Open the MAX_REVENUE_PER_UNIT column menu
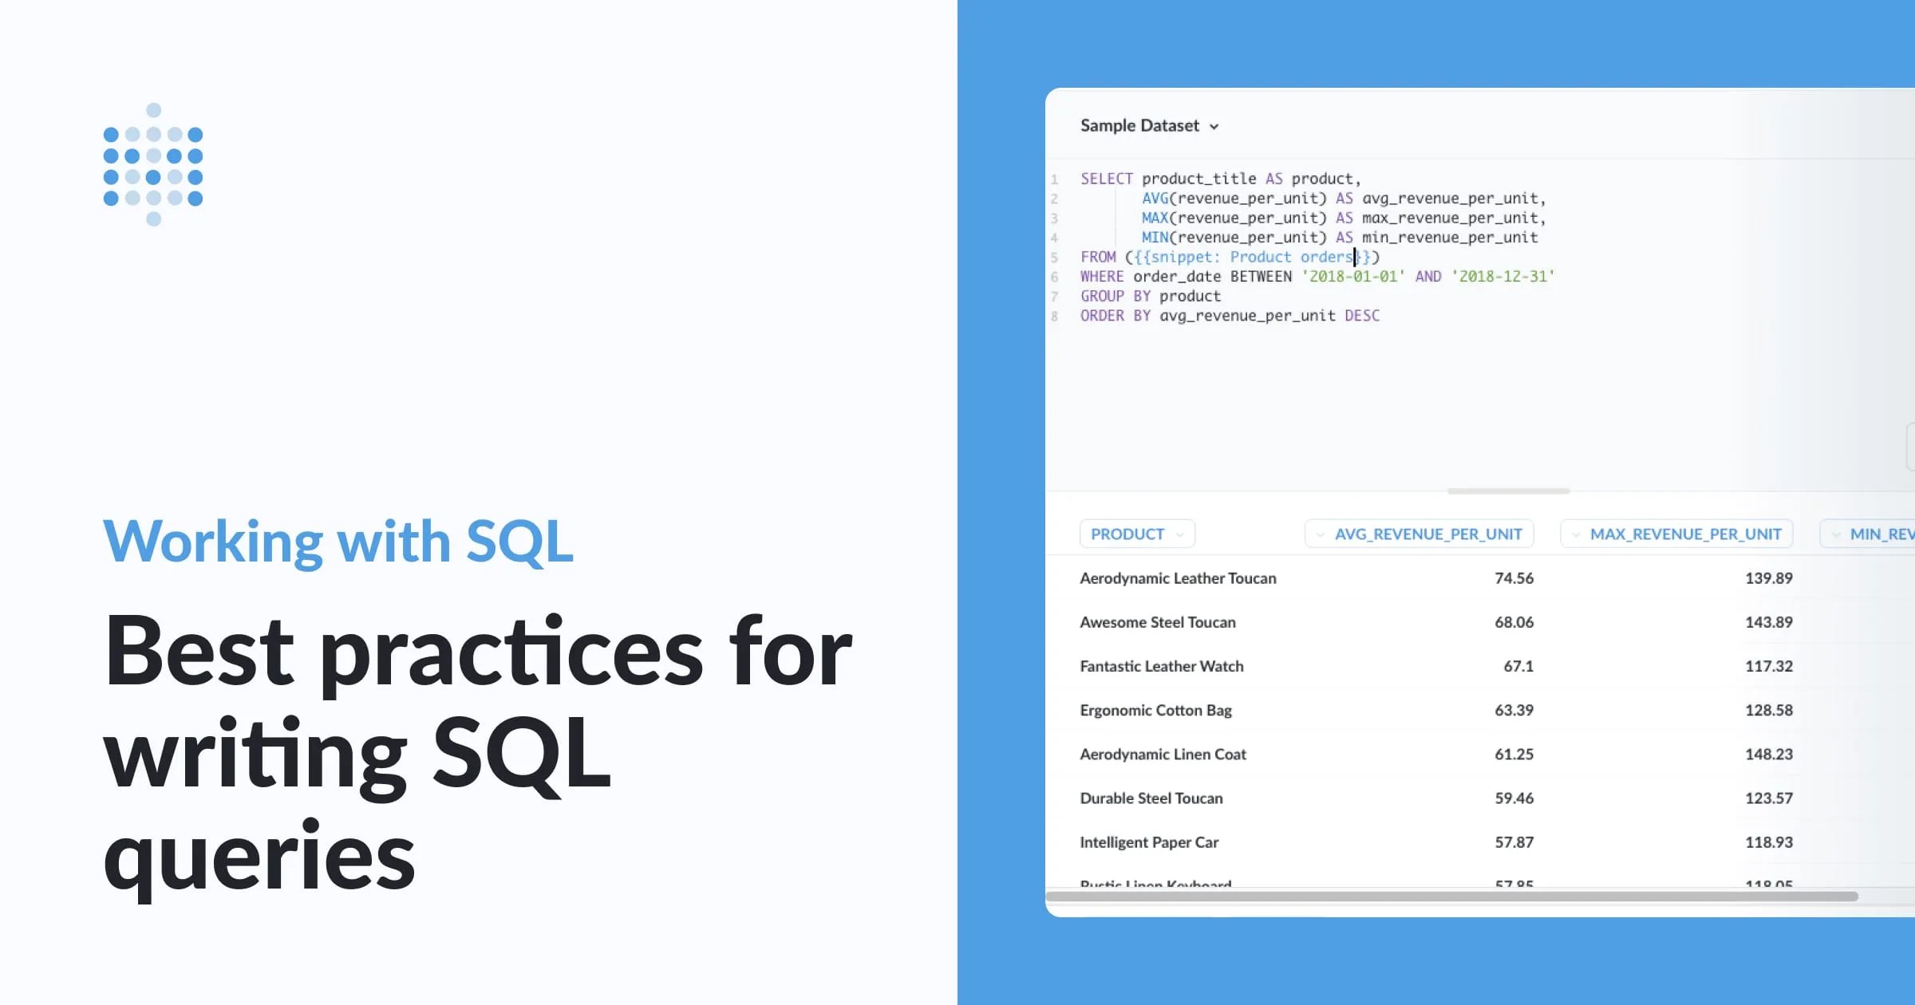This screenshot has width=1915, height=1005. [x=1676, y=534]
